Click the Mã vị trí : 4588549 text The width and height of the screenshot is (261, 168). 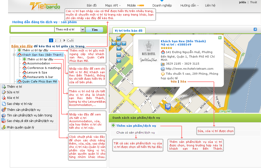tap(176, 45)
